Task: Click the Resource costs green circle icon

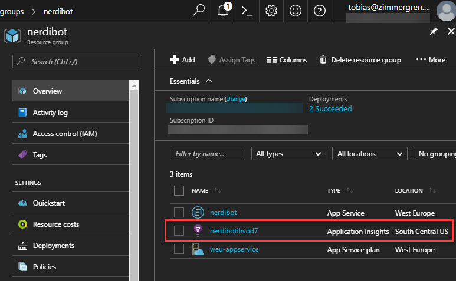Action: pos(22,224)
